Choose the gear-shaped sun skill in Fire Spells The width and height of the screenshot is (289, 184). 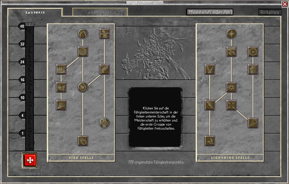(83, 52)
